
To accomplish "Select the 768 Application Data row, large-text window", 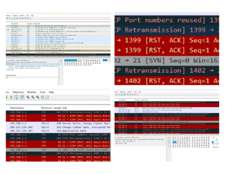I will click(x=58, y=131).
